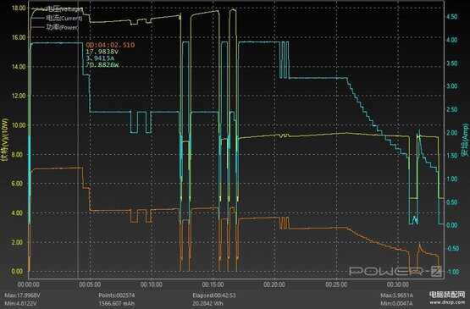The width and height of the screenshot is (470, 309).
Task: Select the cursor timestamp 00:04:02.510
Action: [110, 45]
